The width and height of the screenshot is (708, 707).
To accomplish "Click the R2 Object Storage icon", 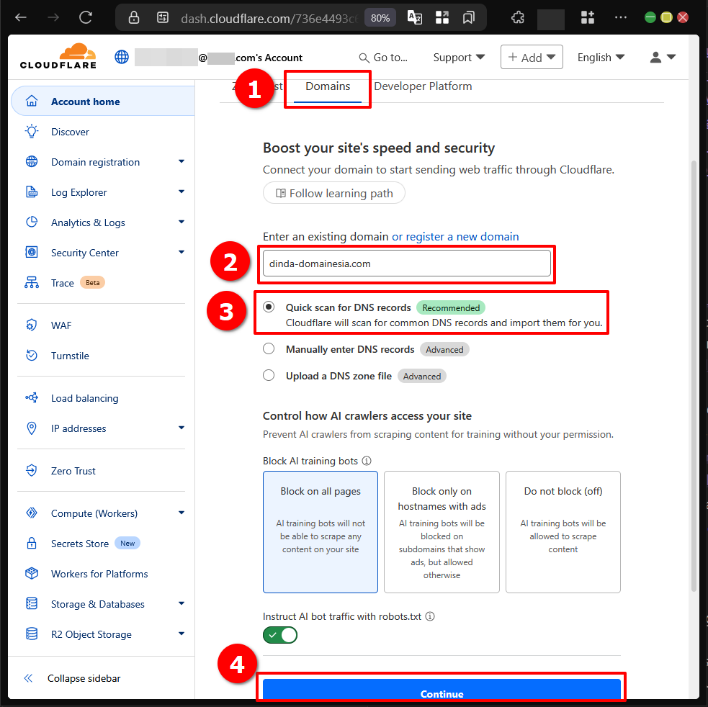I will [x=32, y=634].
